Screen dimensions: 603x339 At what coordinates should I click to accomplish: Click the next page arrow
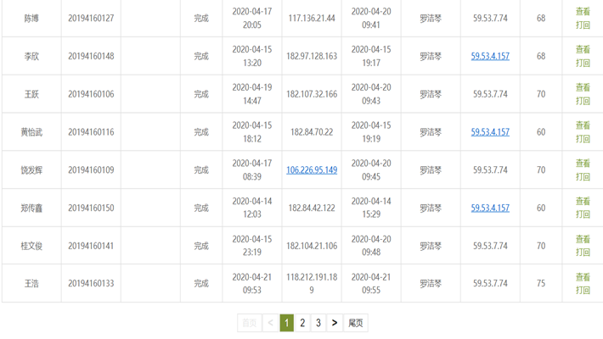tap(335, 323)
